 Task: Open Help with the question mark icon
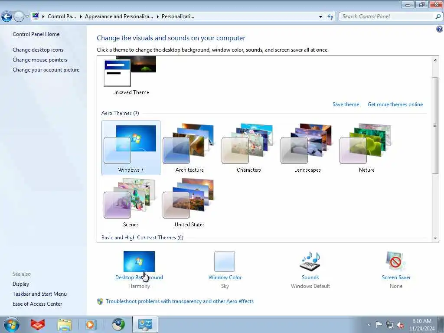coord(440,29)
